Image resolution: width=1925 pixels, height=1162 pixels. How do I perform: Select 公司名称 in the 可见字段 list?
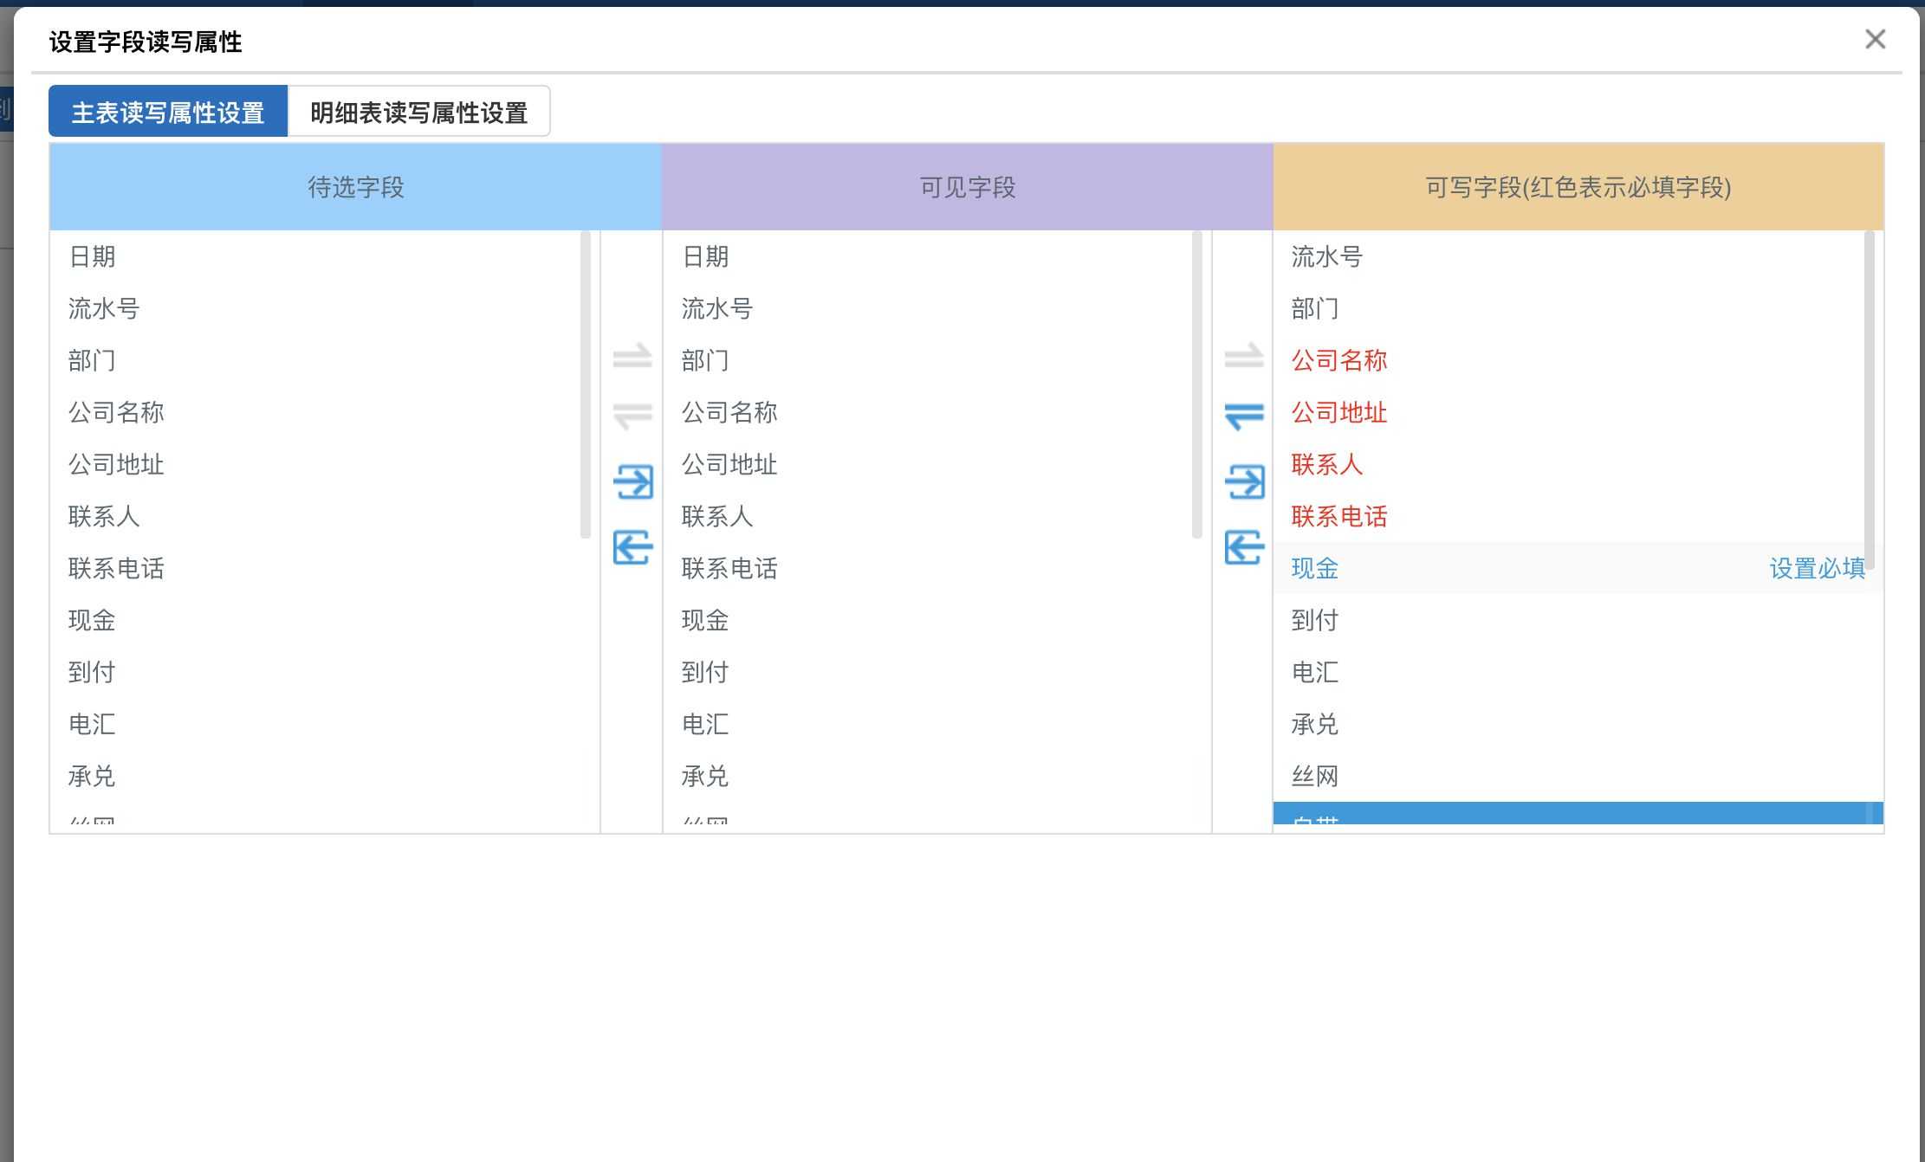coord(729,412)
